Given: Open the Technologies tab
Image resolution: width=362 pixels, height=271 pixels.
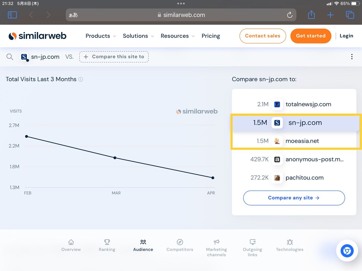Looking at the screenshot, I should pyautogui.click(x=290, y=245).
